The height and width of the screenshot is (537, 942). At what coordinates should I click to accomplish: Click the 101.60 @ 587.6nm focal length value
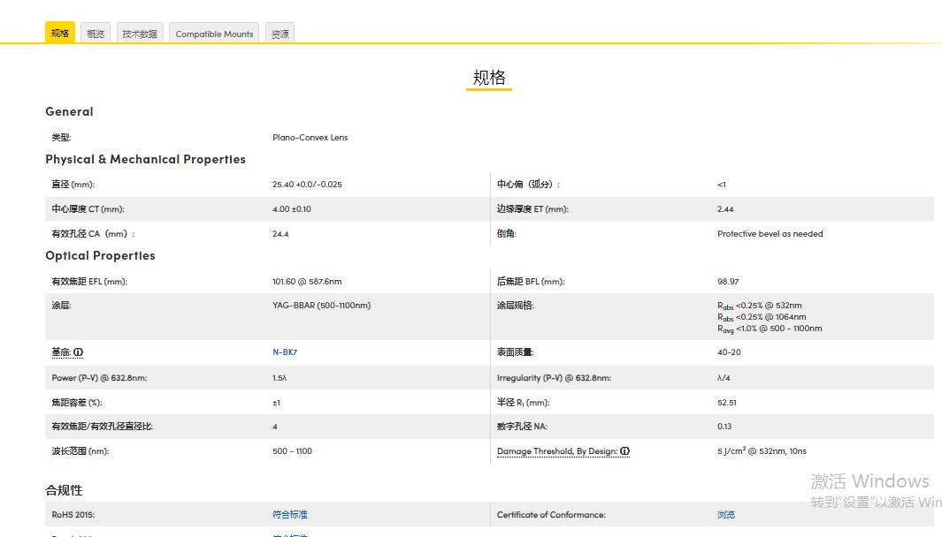[x=306, y=282]
